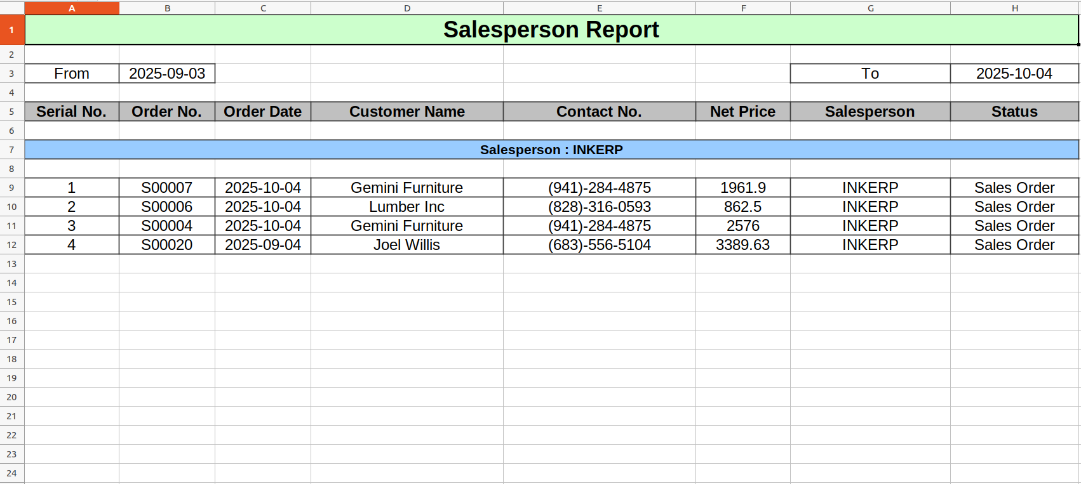Screen dimensions: 1081x484
Task: Select the 'Order No.' heading cell
Action: tap(167, 112)
